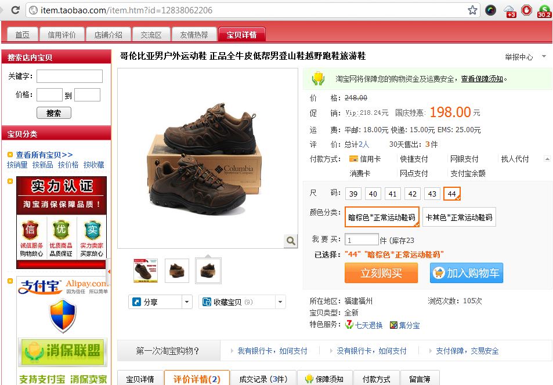Click the site info icon in address bar

(34, 10)
